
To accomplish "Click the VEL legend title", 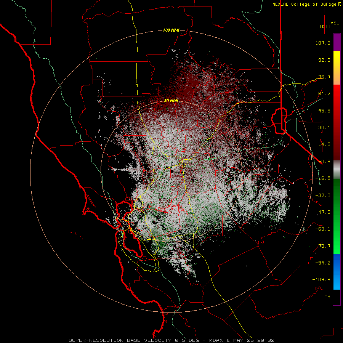I will (x=335, y=23).
